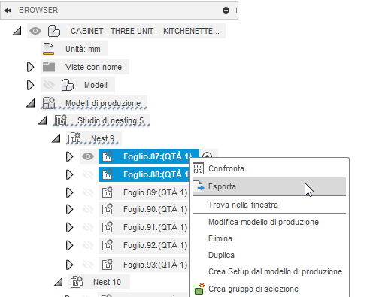Screen dimensions: 376x297
Task: Collapse the Modelli di produzione node
Action: [31, 103]
